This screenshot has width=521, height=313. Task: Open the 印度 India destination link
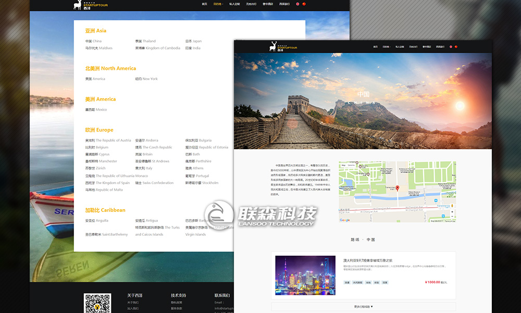point(193,48)
